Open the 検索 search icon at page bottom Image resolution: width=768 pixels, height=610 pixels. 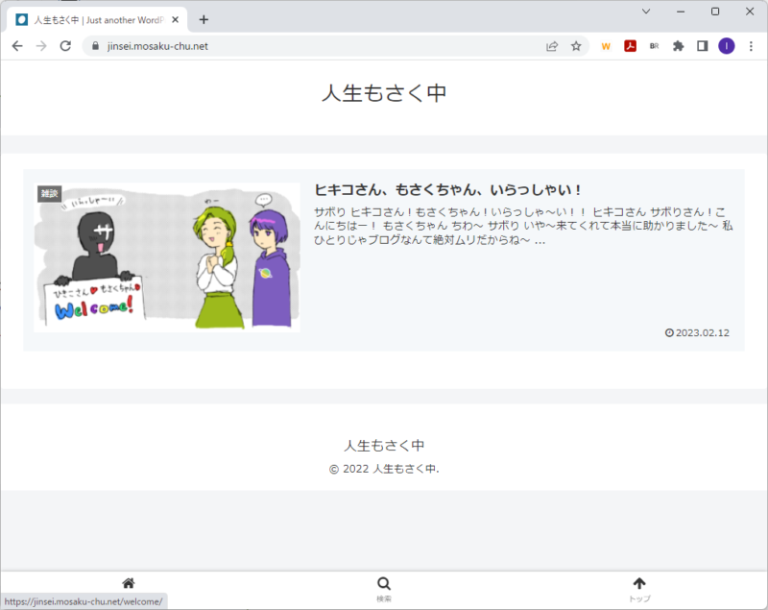(x=383, y=582)
